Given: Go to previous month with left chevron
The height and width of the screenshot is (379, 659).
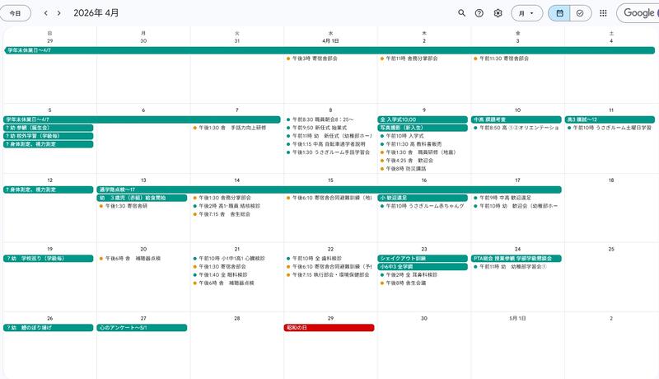Looking at the screenshot, I should tap(45, 13).
